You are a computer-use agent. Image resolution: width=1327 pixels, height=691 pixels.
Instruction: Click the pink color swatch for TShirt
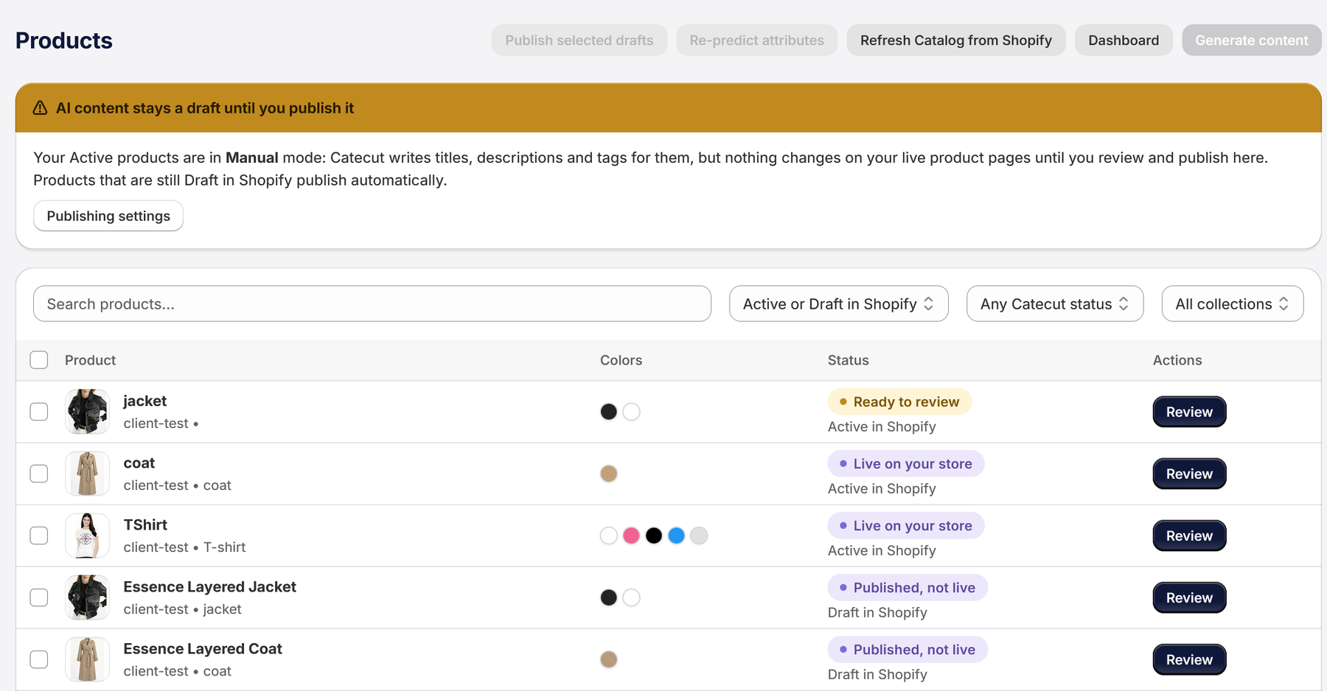pos(631,536)
